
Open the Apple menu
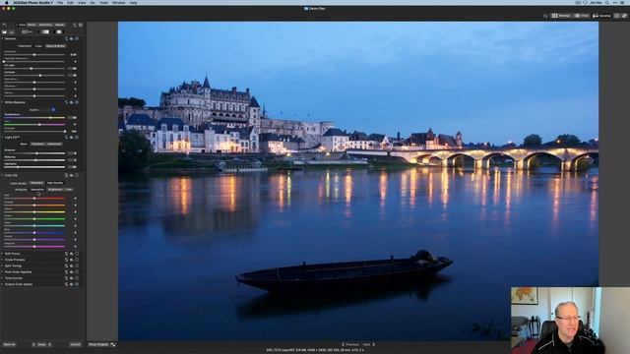click(7, 2)
